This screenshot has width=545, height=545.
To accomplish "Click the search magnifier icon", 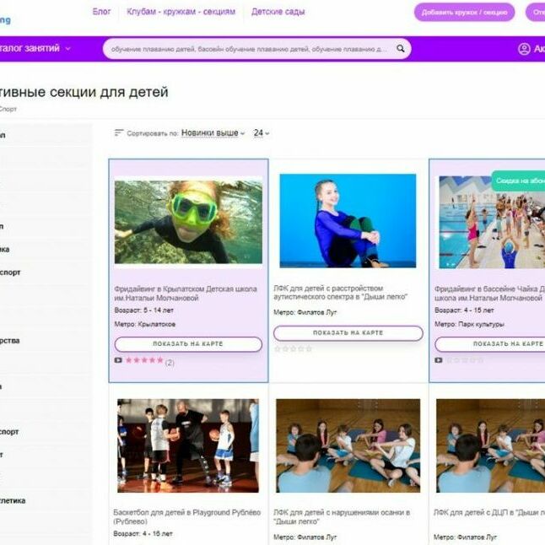I will tap(401, 49).
